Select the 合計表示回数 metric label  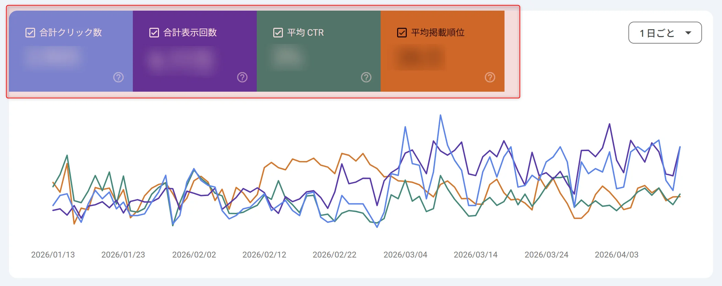(190, 33)
